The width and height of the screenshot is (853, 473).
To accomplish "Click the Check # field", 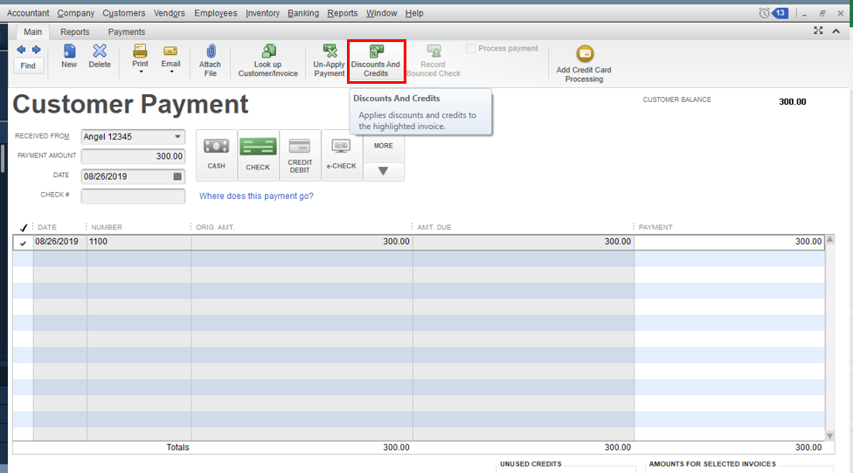I will (133, 196).
